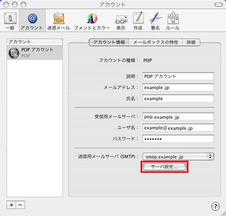Open the 一般 (General) preferences icon
The width and height of the screenshot is (226, 216).
[10, 21]
